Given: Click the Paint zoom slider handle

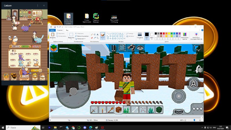Looking at the screenshot, I should [194, 120].
